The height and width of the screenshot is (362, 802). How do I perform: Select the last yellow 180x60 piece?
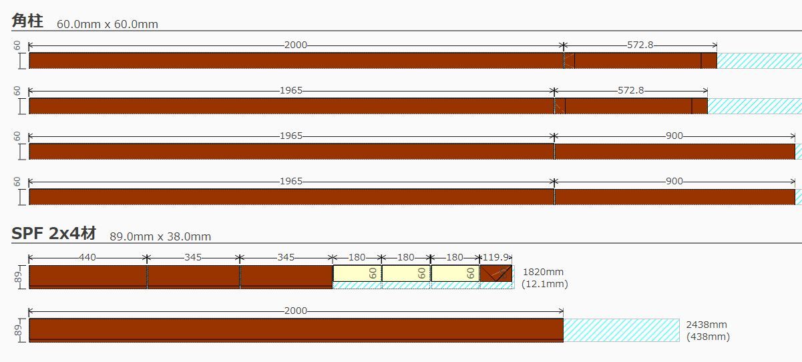point(455,273)
